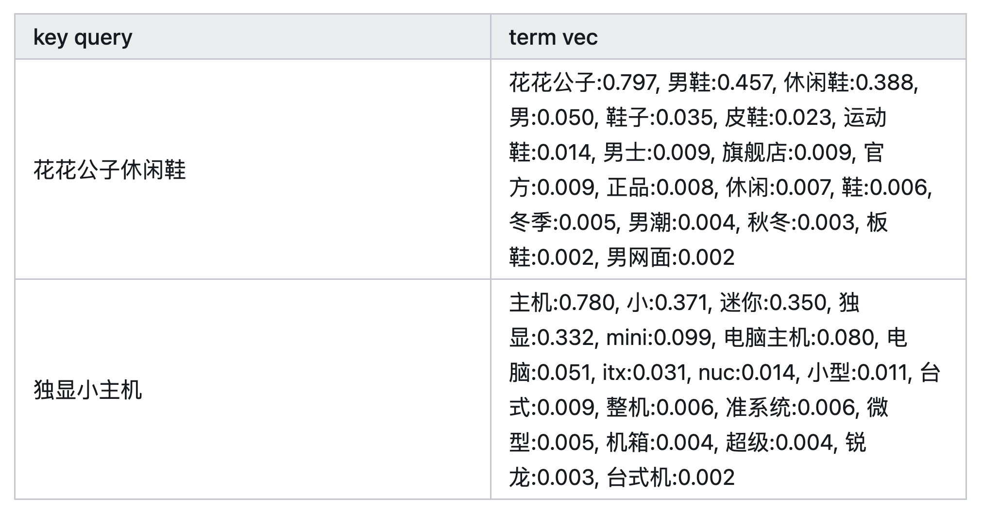This screenshot has width=982, height=515.
Task: Click the "key query" column header
Action: (83, 37)
